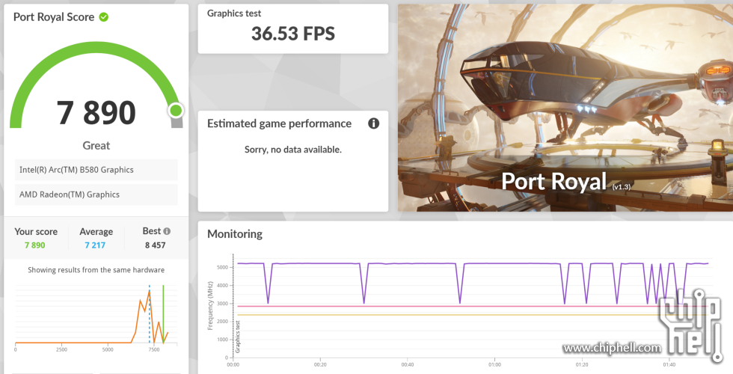733x374 pixels.
Task: Click the Showing results from the same hardware text
Action: pos(96,270)
